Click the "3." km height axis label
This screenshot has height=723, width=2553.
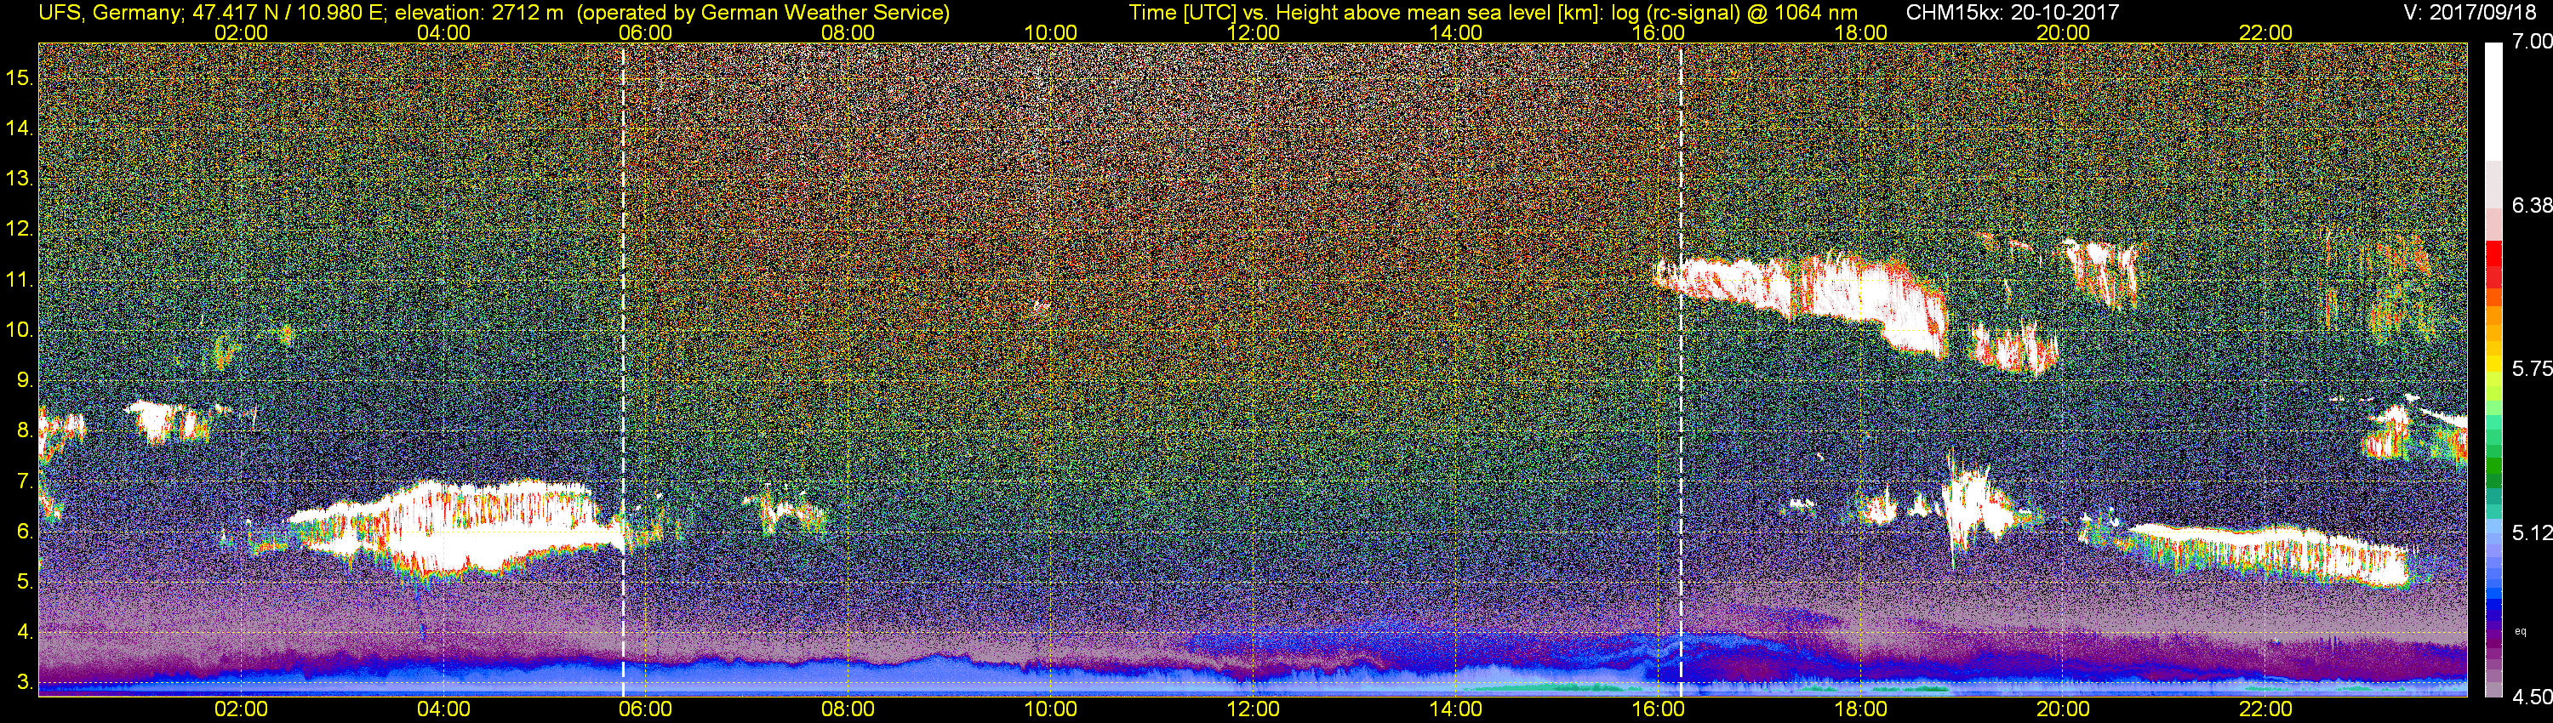(x=25, y=683)
